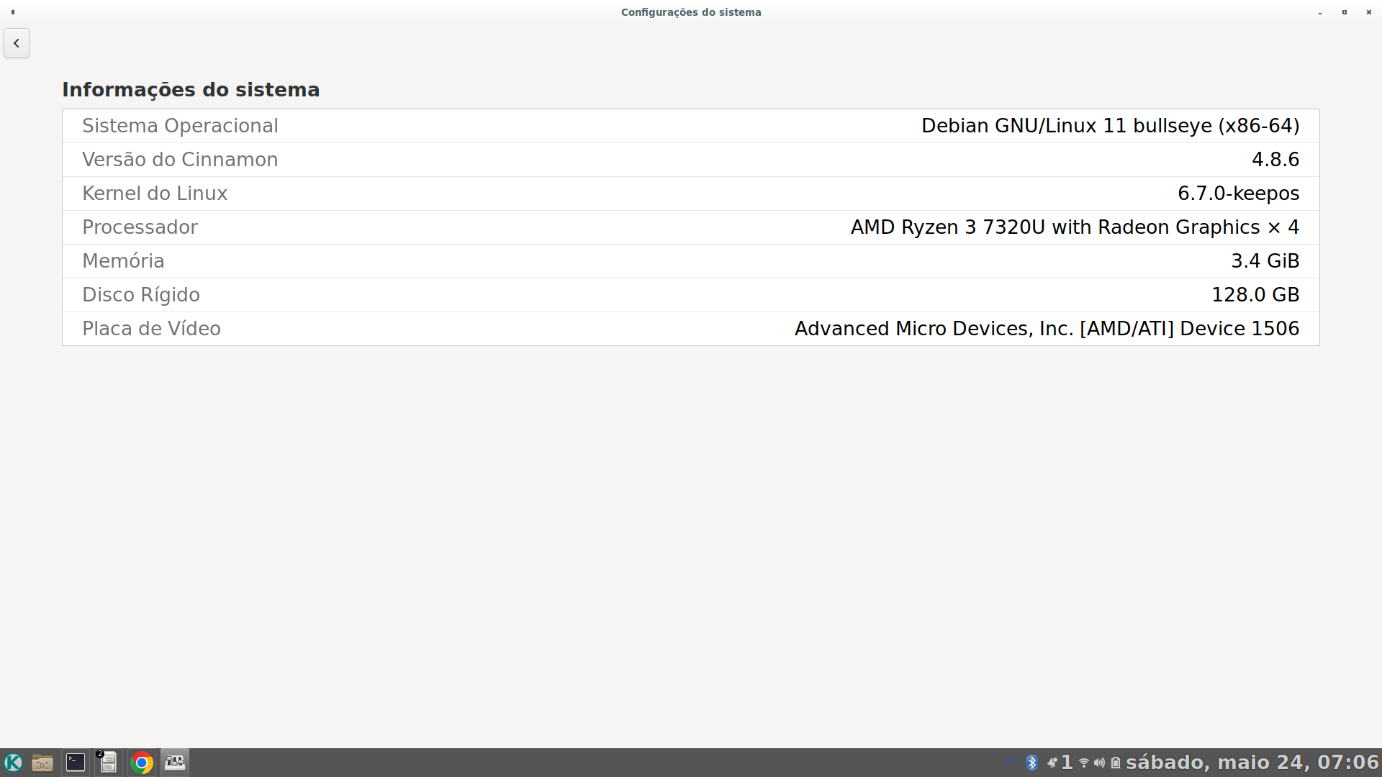Open the Bluetooth tray icon
The image size is (1382, 777).
[1032, 763]
